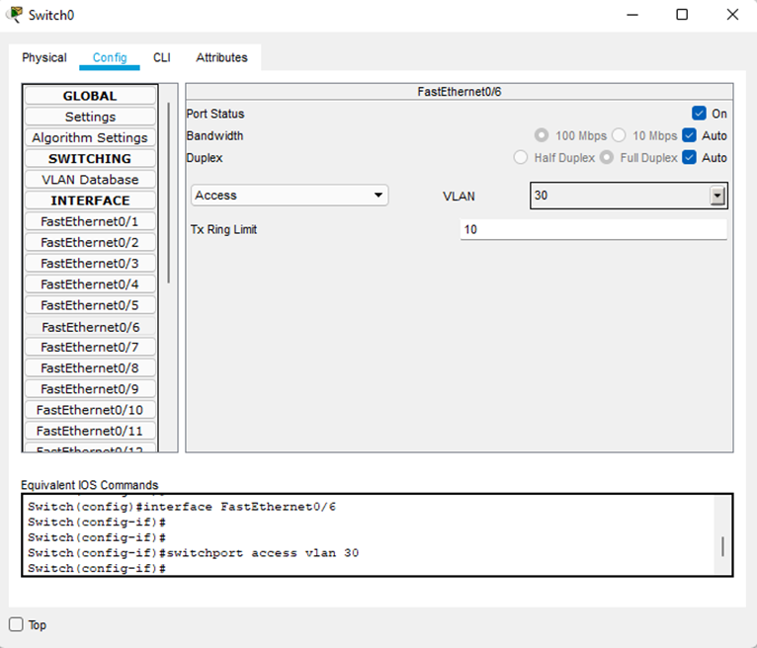Select the 100 Mbps radio button
The image size is (757, 648).
pyautogui.click(x=542, y=135)
